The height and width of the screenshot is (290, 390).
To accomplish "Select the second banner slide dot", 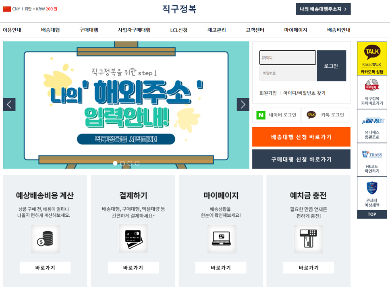I will (122, 163).
